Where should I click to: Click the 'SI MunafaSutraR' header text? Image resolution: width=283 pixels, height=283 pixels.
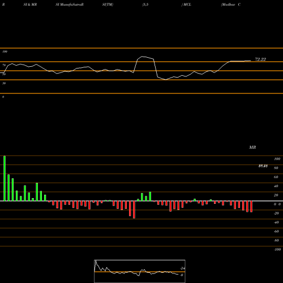(x=70, y=5)
